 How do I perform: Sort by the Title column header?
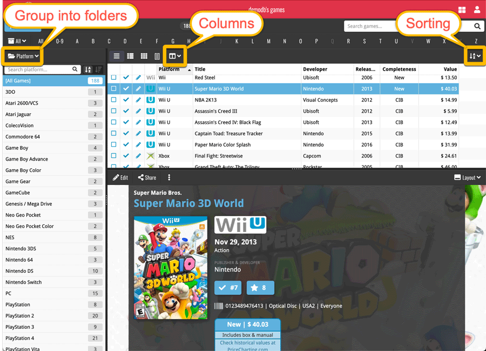(247, 70)
